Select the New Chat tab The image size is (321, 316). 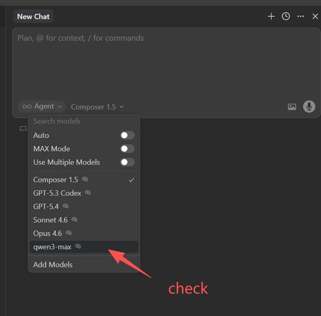[x=33, y=16]
